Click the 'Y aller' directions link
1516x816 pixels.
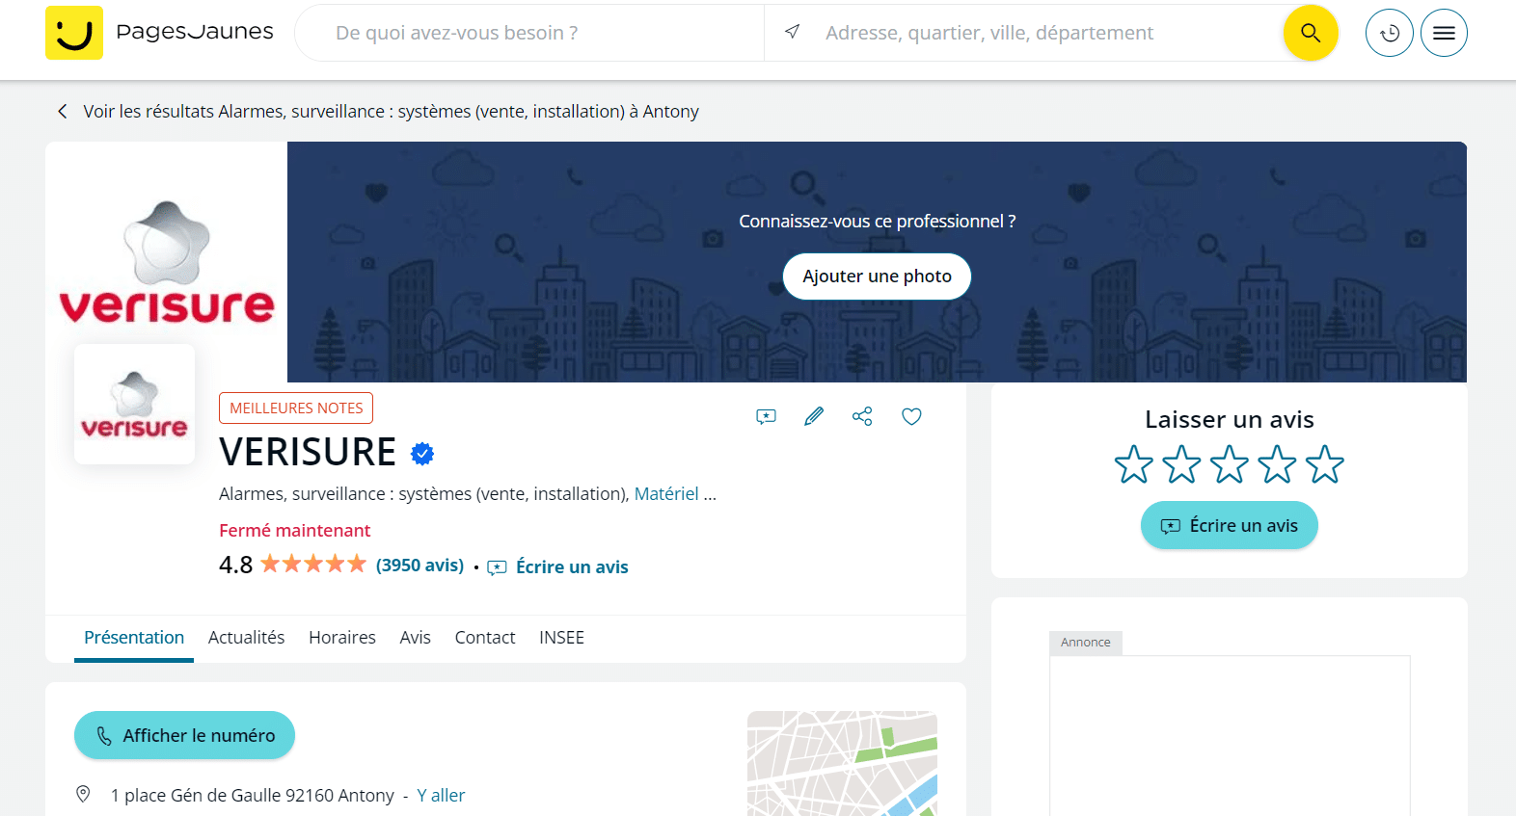point(441,795)
